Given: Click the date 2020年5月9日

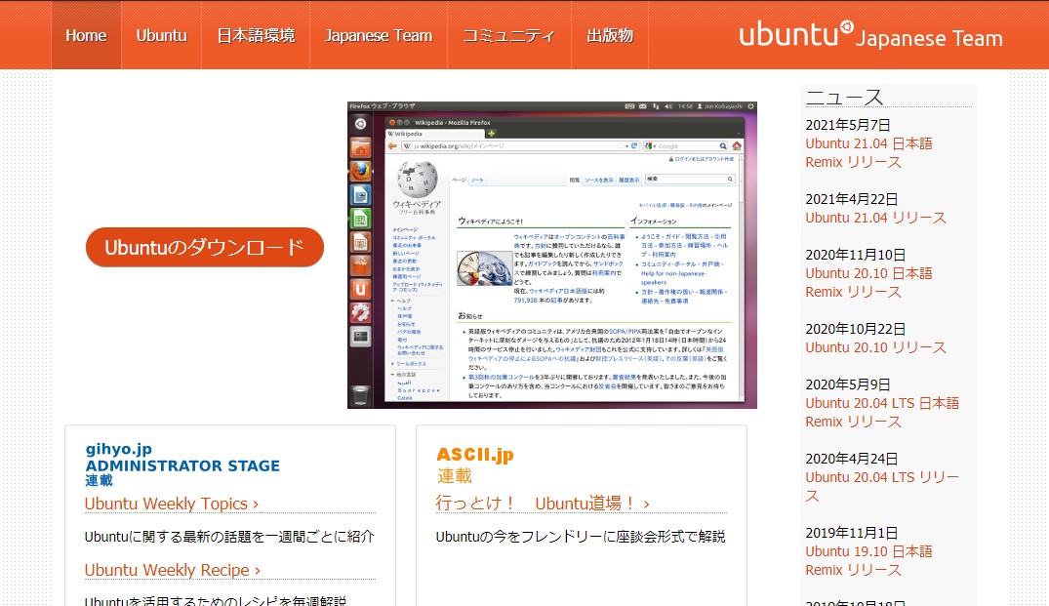Looking at the screenshot, I should 848,384.
